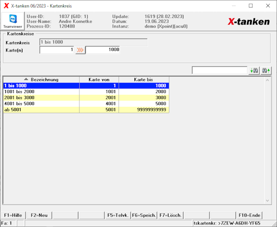The image size is (277, 227).
Task: Click the search text field above table
Action: coord(219,70)
